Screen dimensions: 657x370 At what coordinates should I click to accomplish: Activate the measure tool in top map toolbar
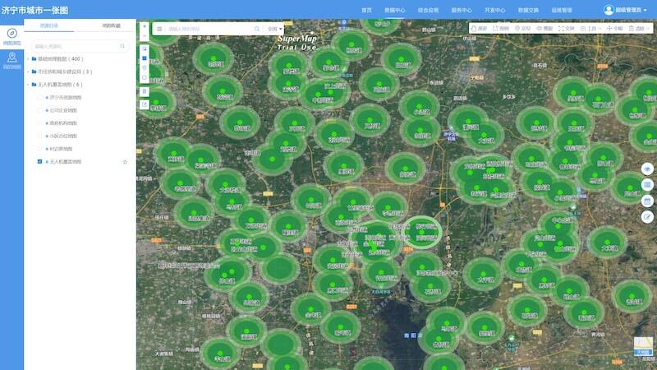click(501, 29)
